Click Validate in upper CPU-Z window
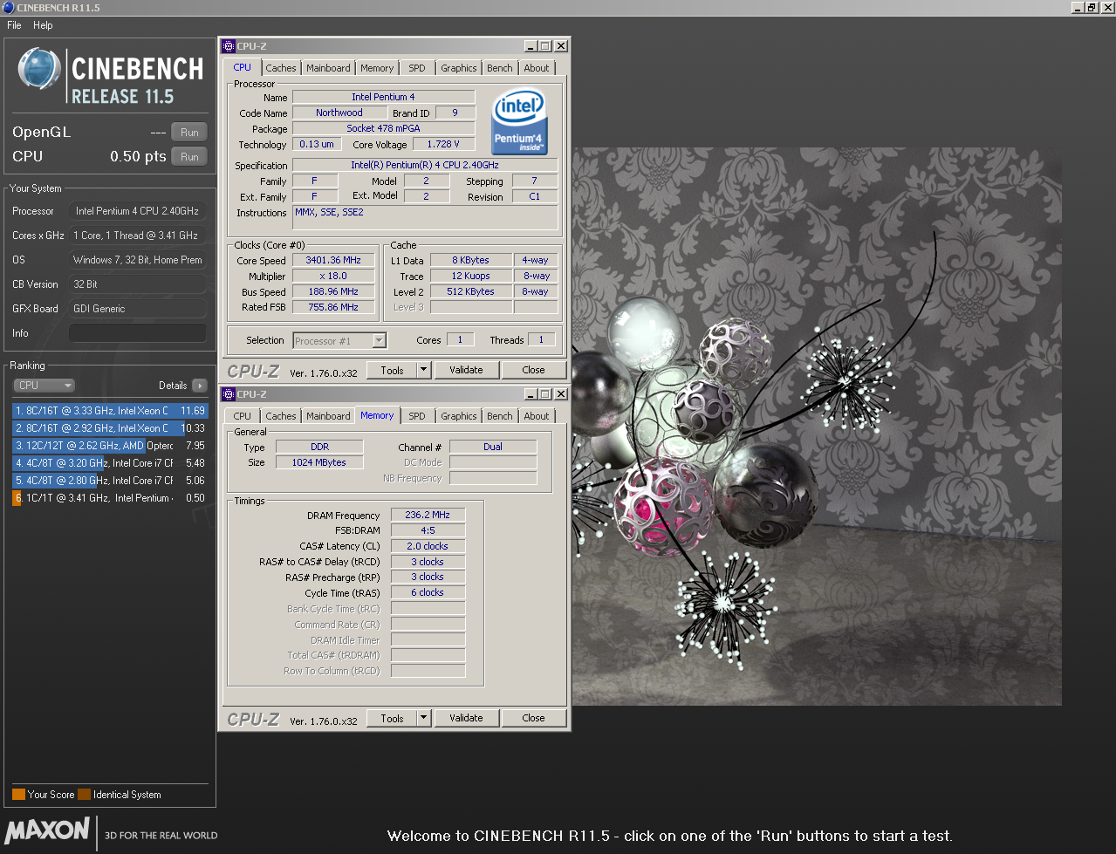 point(466,370)
